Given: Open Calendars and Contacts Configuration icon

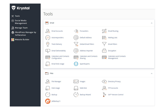Looking at the screenshot, I should (x=48, y=57).
